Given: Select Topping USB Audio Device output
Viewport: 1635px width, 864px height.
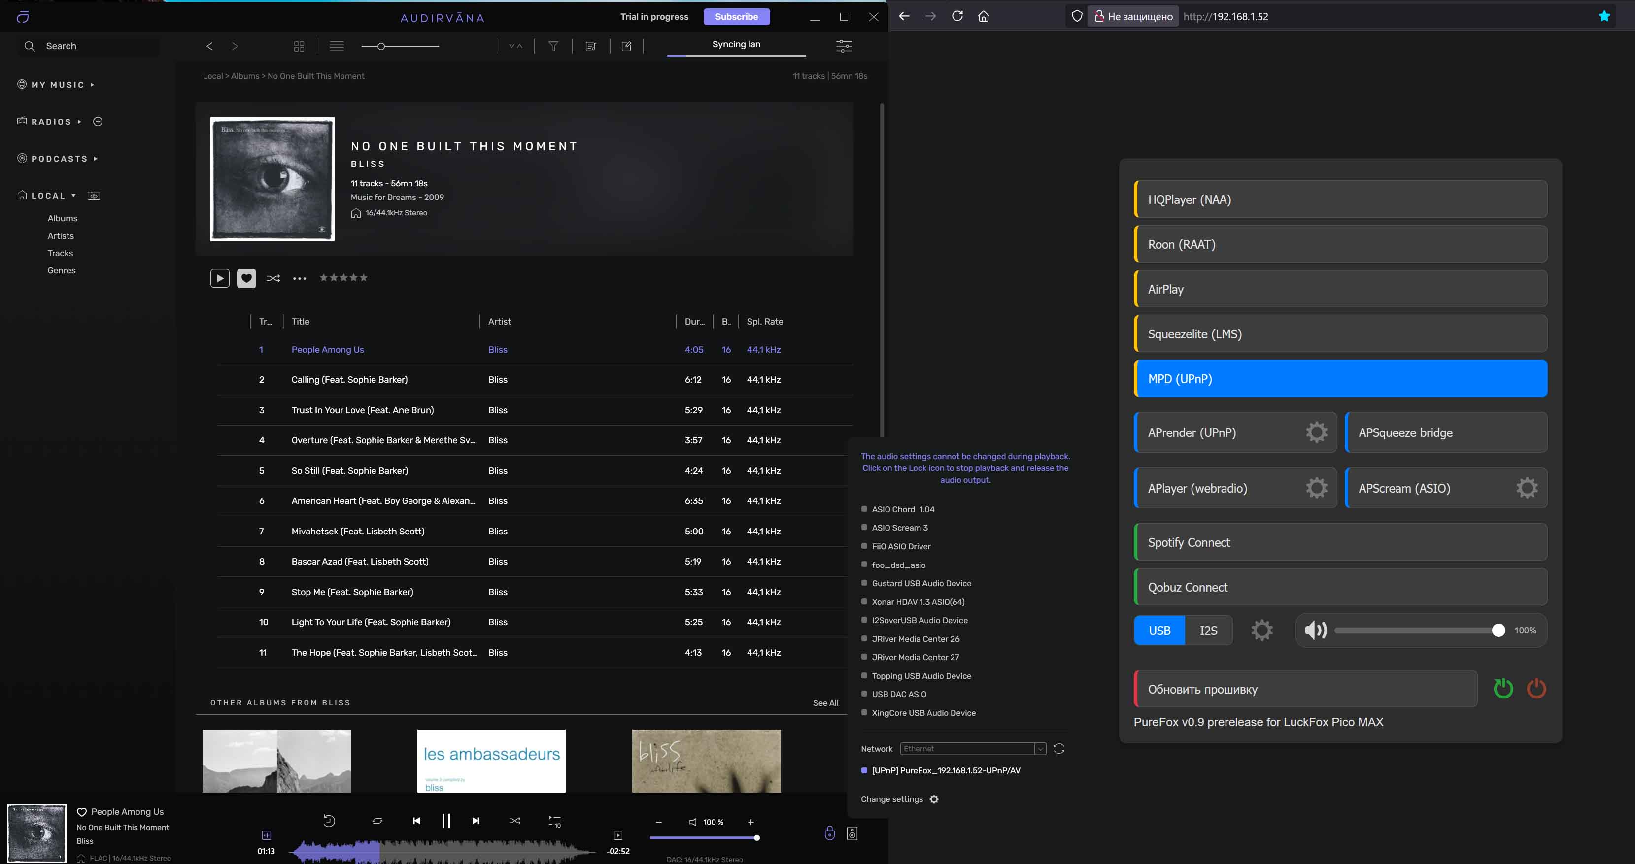Looking at the screenshot, I should pyautogui.click(x=920, y=676).
